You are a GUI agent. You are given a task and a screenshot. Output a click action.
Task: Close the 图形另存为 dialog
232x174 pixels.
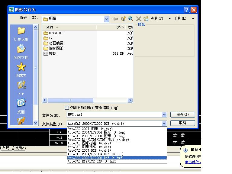pos(194,10)
